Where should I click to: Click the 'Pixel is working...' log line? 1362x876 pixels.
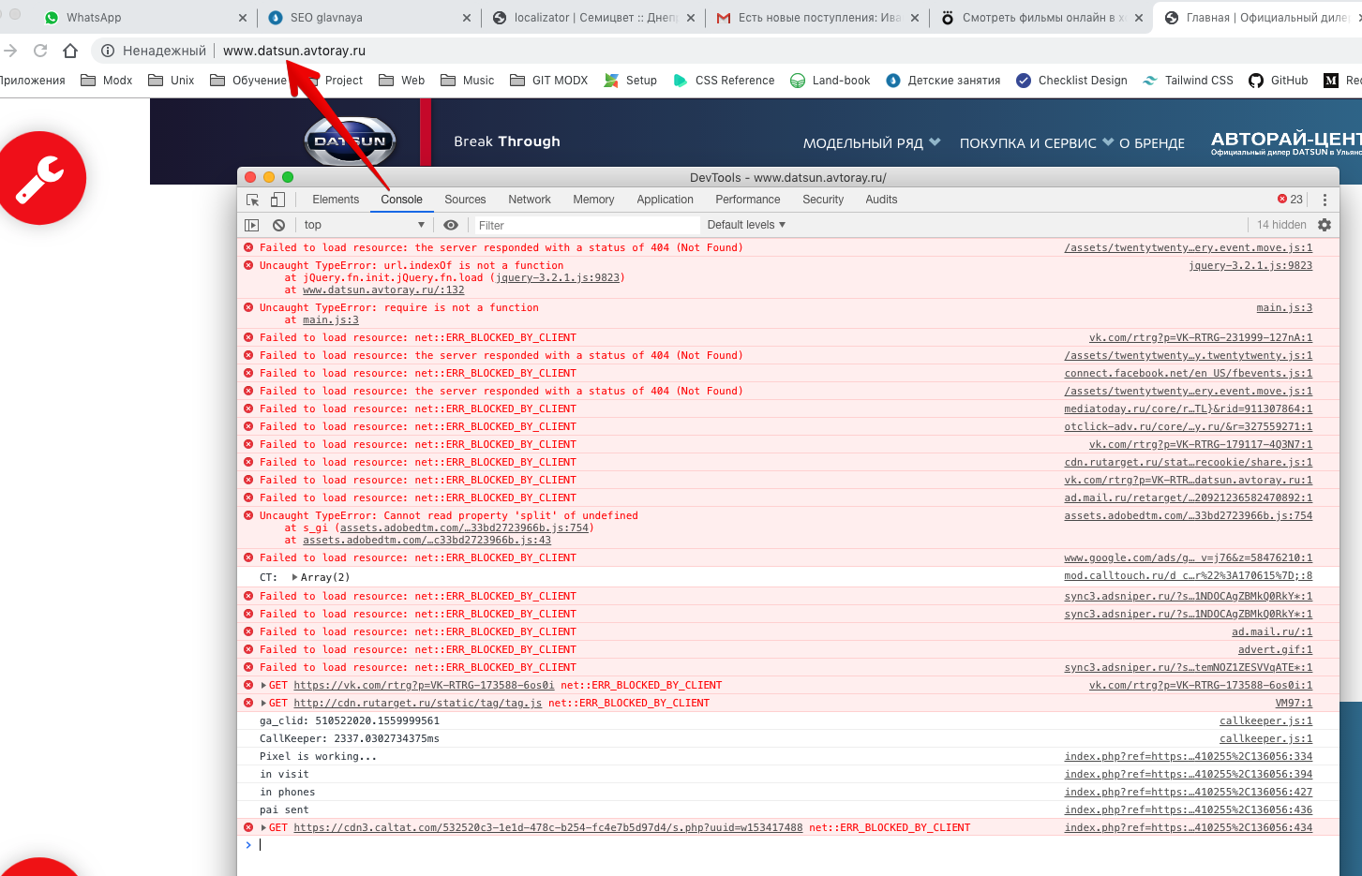(x=318, y=757)
